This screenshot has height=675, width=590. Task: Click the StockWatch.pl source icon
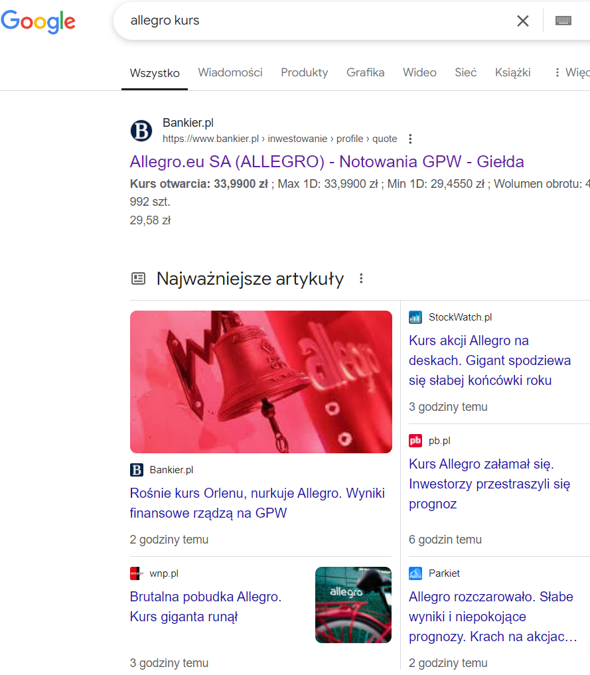415,317
